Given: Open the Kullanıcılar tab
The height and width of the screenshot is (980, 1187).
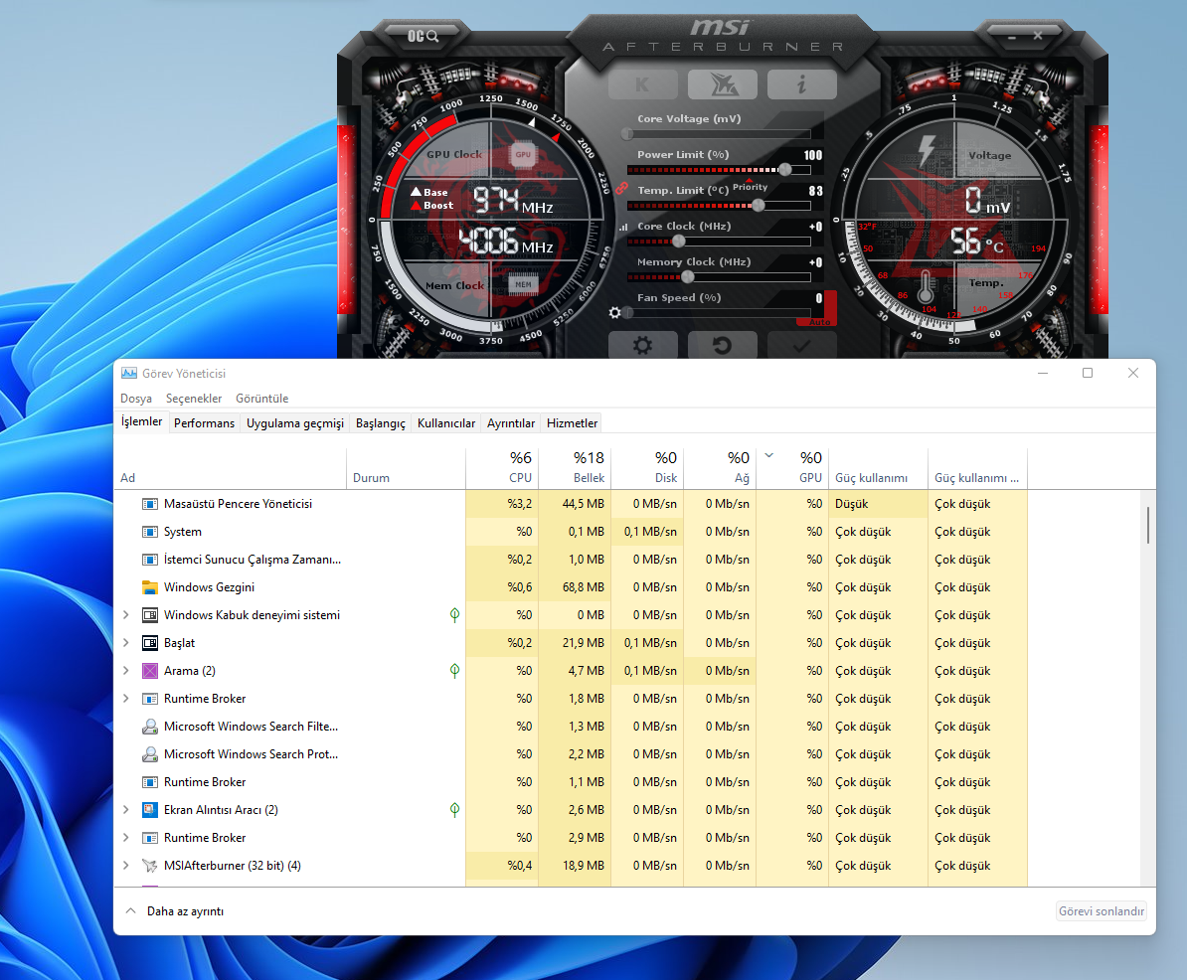Looking at the screenshot, I should click(446, 423).
